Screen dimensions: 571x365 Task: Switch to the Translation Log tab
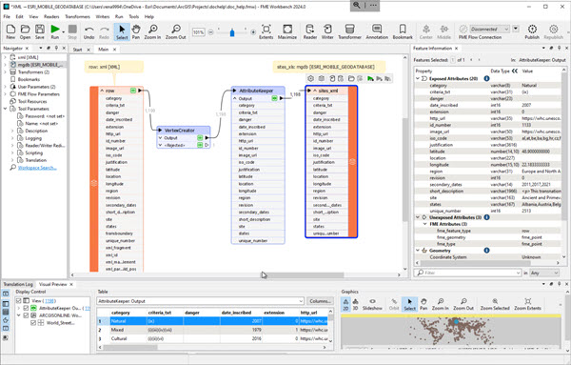(18, 284)
